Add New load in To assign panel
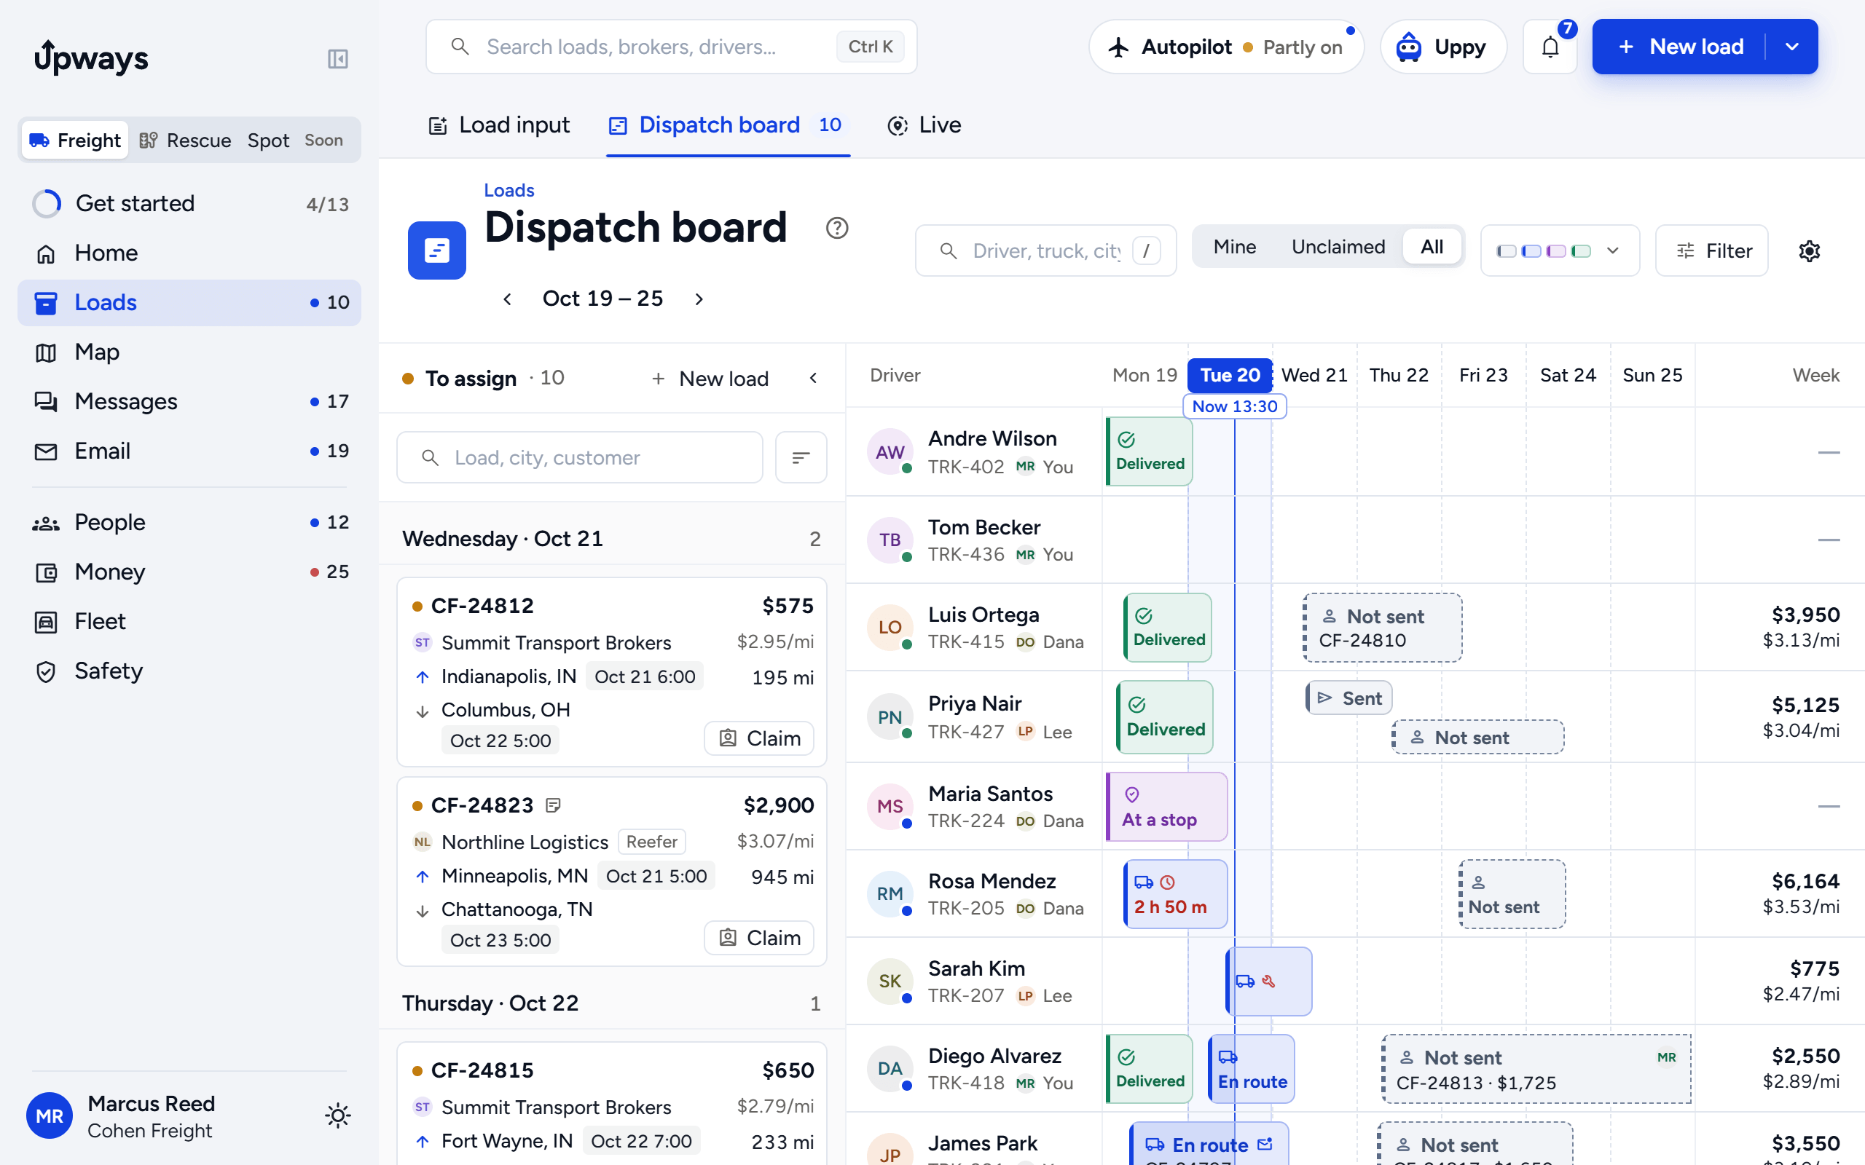Screen dimensions: 1865x1165 [x=710, y=379]
